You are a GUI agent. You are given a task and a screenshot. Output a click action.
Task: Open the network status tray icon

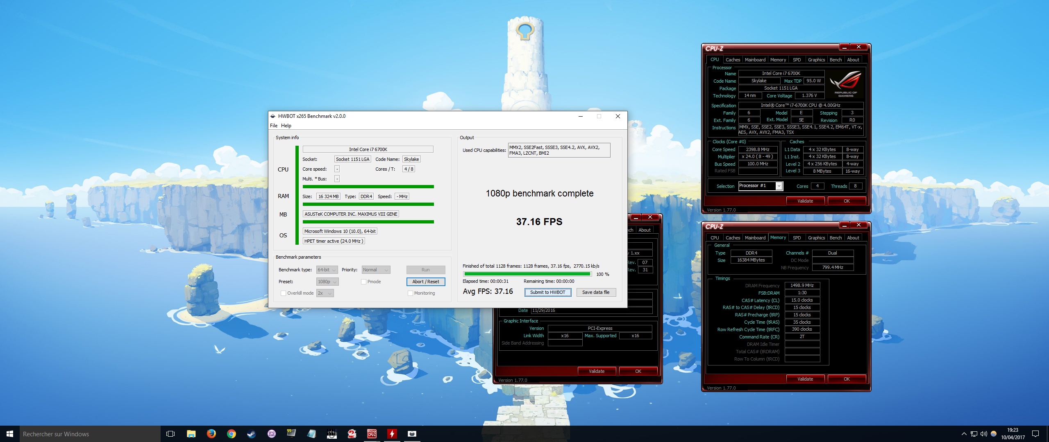pyautogui.click(x=974, y=434)
